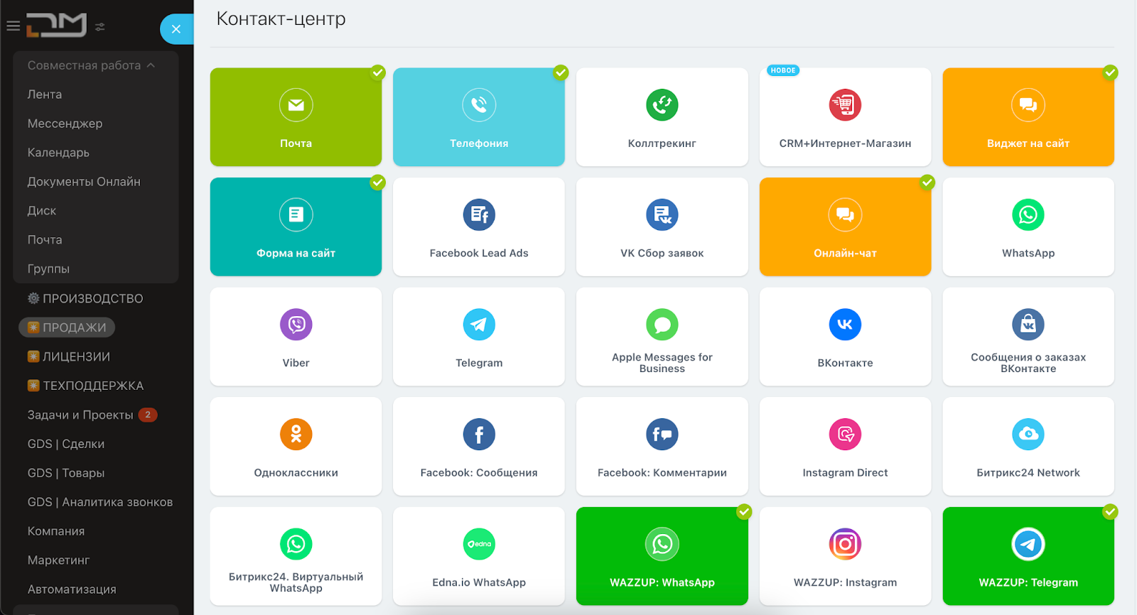The image size is (1137, 615).
Task: Go to Компания in the sidebar
Action: (x=56, y=531)
